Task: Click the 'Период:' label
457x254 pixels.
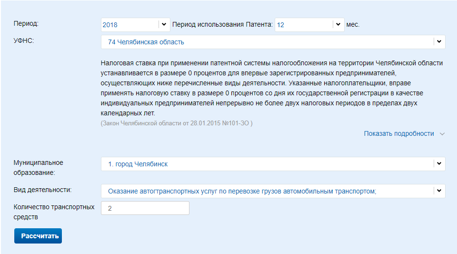Action: 26,23
